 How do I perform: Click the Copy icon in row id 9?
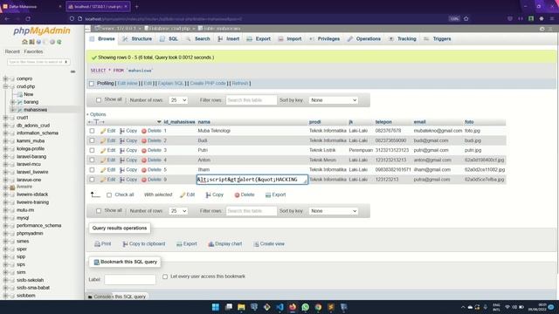(x=122, y=180)
